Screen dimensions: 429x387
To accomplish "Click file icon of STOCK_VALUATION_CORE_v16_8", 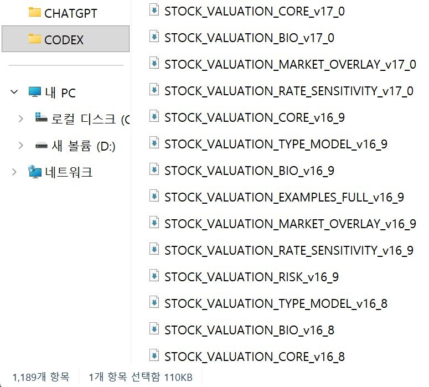I will pyautogui.click(x=154, y=355).
